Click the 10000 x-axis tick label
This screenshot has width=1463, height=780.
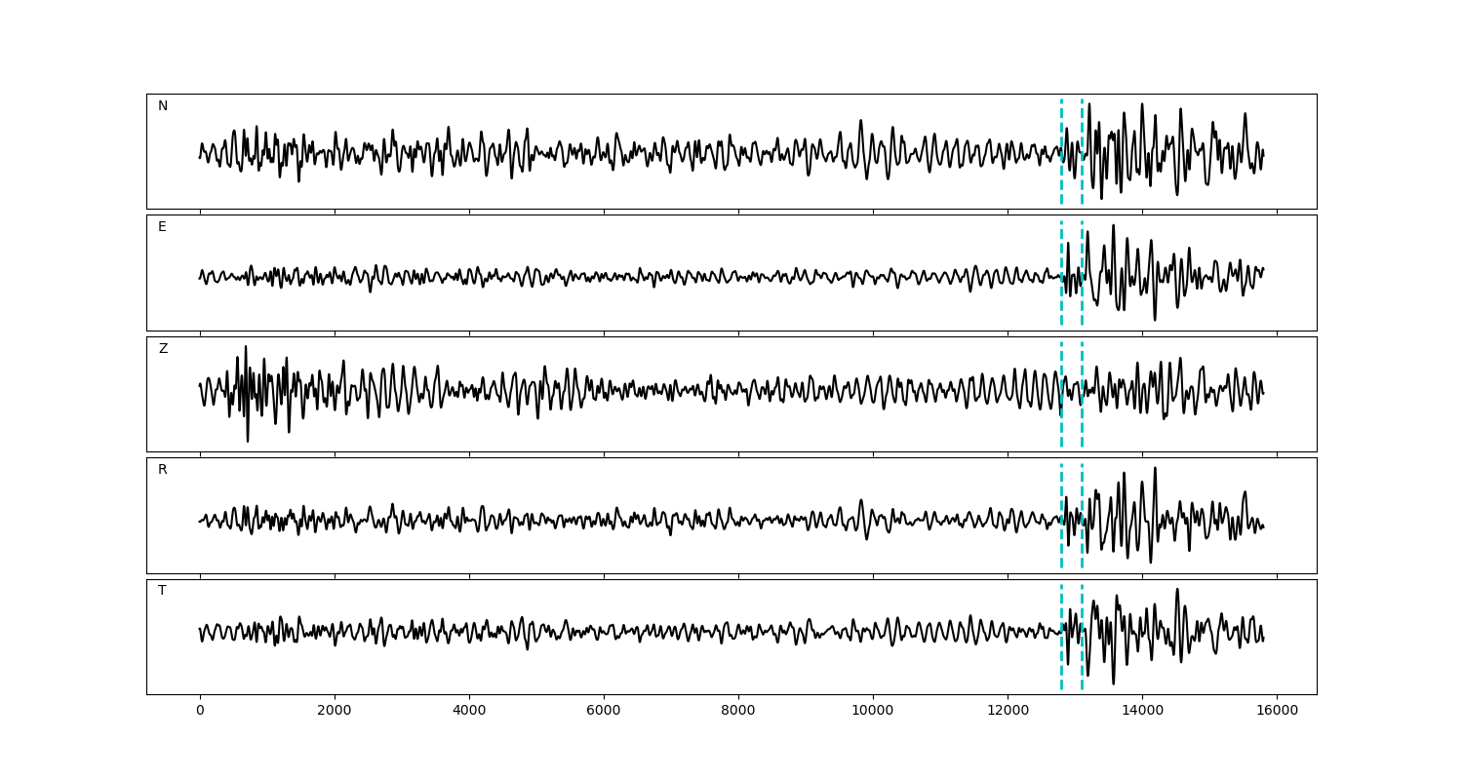coord(873,712)
